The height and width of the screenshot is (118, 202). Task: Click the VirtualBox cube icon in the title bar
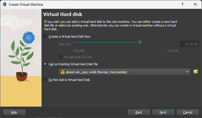click(5, 4)
